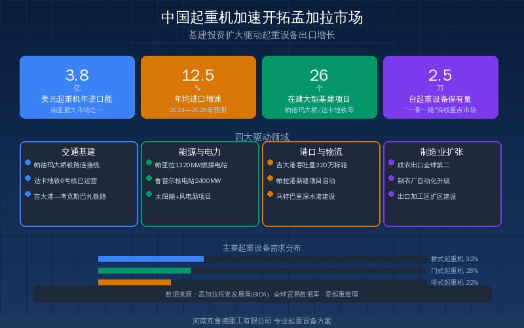Click the note "一带一路"沿线重点市场
The width and height of the screenshot is (524, 328).
coord(440,110)
